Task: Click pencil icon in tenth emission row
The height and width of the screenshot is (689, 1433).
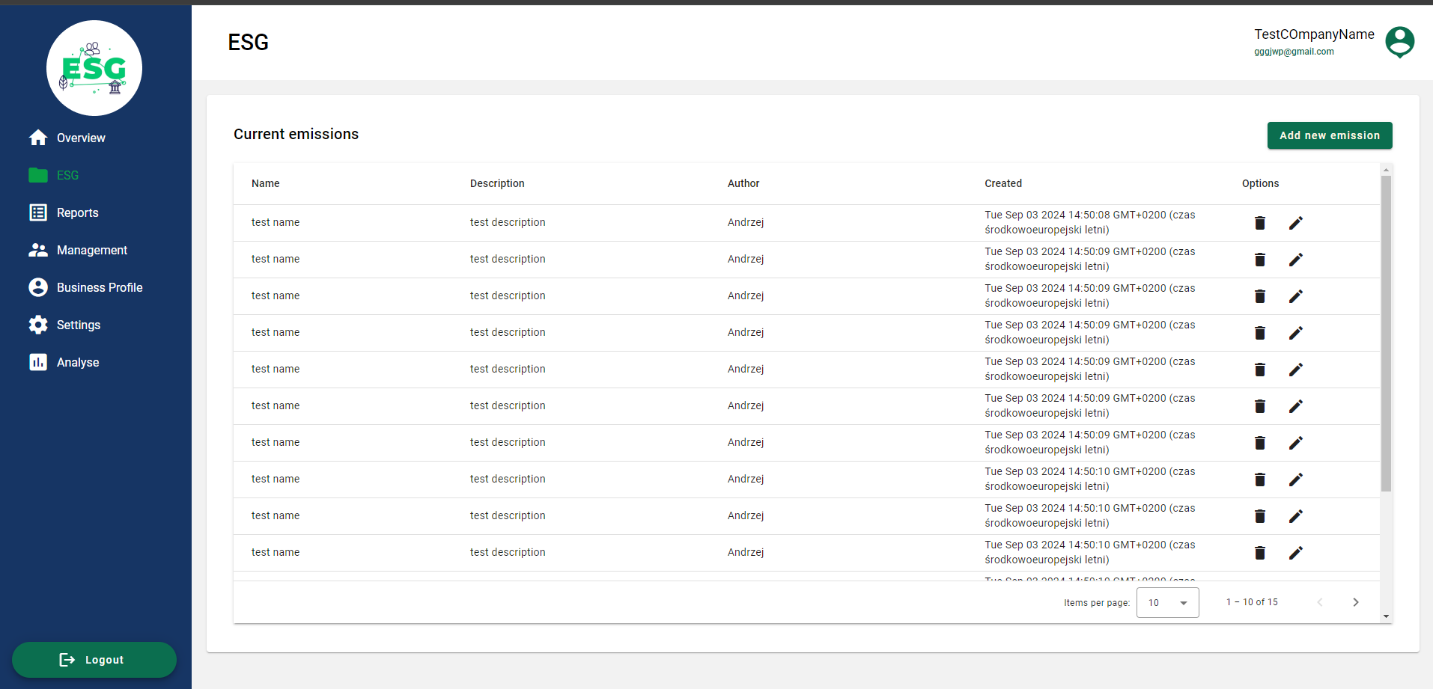Action: (x=1296, y=553)
